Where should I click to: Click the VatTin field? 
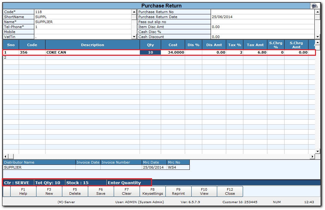[x=83, y=37]
